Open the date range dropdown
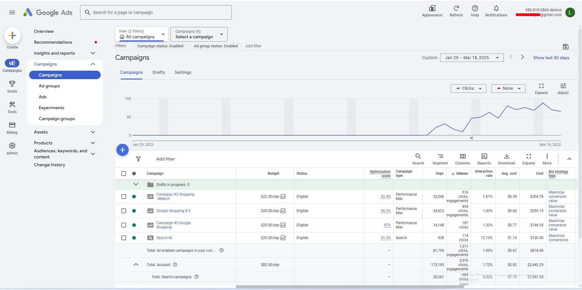Image resolution: width=582 pixels, height=290 pixels. [472, 58]
